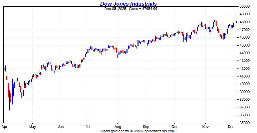
Task: Click the 41000 y-axis label
Action: [x=245, y=76]
